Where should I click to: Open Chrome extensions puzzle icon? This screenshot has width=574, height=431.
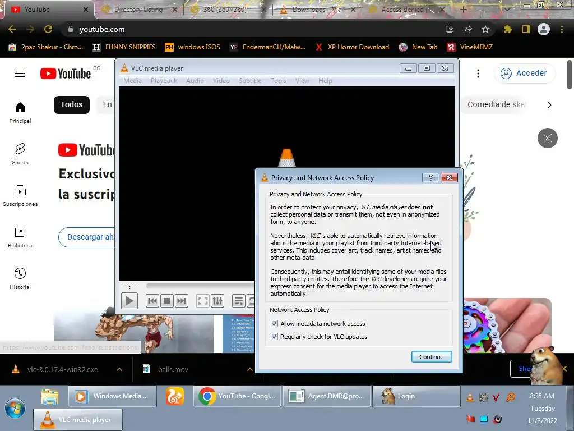(507, 29)
